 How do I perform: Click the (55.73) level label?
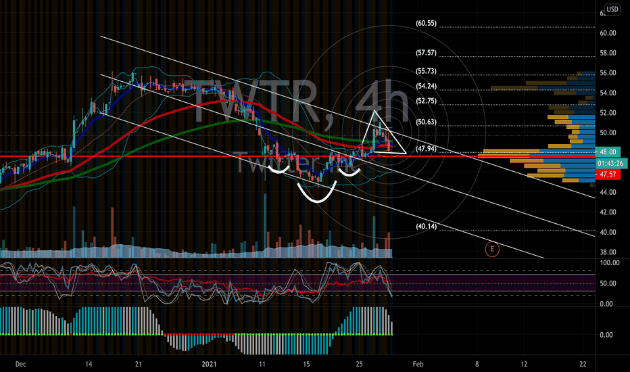tap(426, 71)
